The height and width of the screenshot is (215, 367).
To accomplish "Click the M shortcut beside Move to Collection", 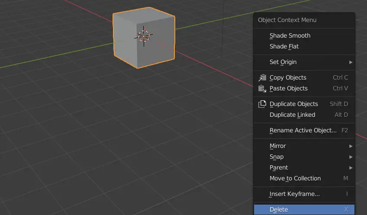I will pos(345,178).
